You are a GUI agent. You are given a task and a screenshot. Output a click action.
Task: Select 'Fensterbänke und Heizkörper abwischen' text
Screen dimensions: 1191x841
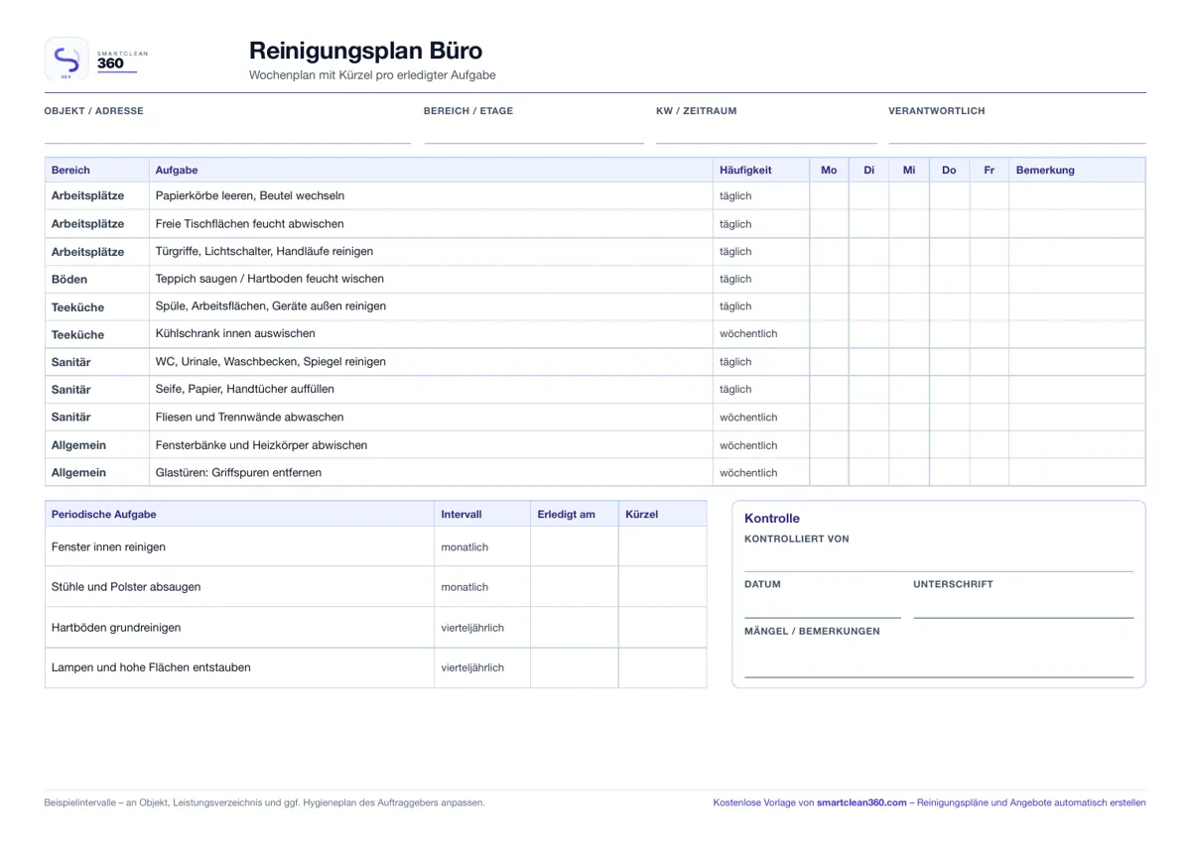click(x=262, y=445)
